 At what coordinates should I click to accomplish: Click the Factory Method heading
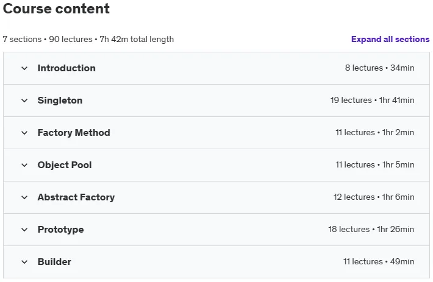74,133
